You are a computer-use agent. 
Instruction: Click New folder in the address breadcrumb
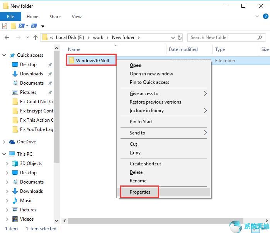123,37
